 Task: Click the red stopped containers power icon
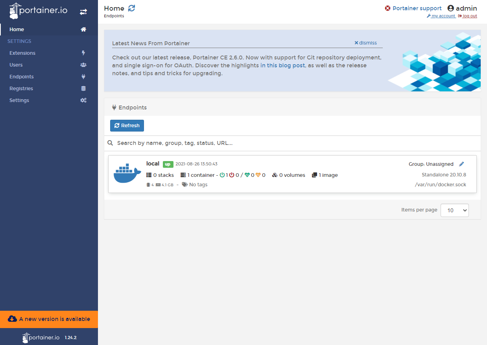232,175
